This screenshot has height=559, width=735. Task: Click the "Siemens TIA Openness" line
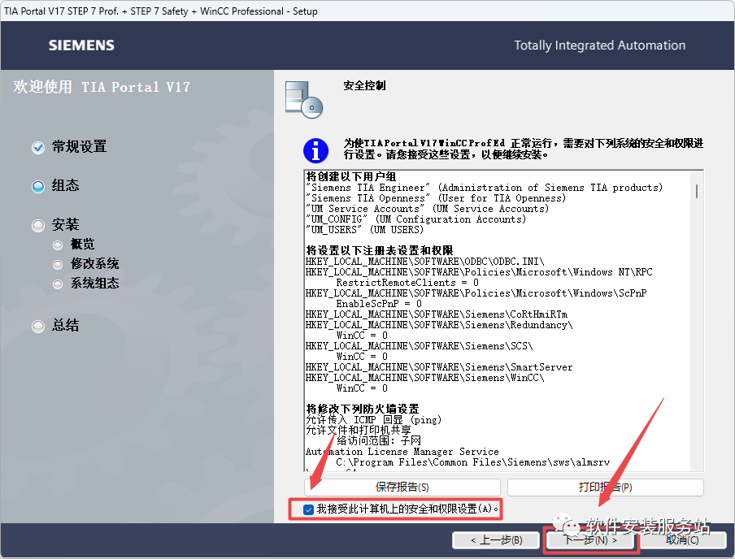pos(436,198)
